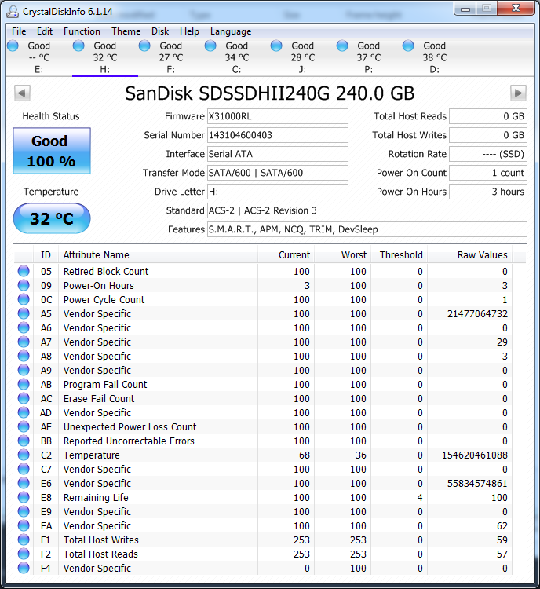Switch to drive D: health orb
The height and width of the screenshot is (589, 540).
point(408,46)
